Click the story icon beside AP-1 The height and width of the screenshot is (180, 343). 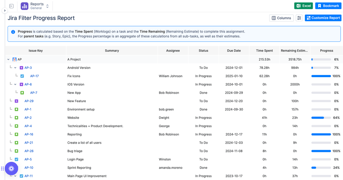point(16,109)
